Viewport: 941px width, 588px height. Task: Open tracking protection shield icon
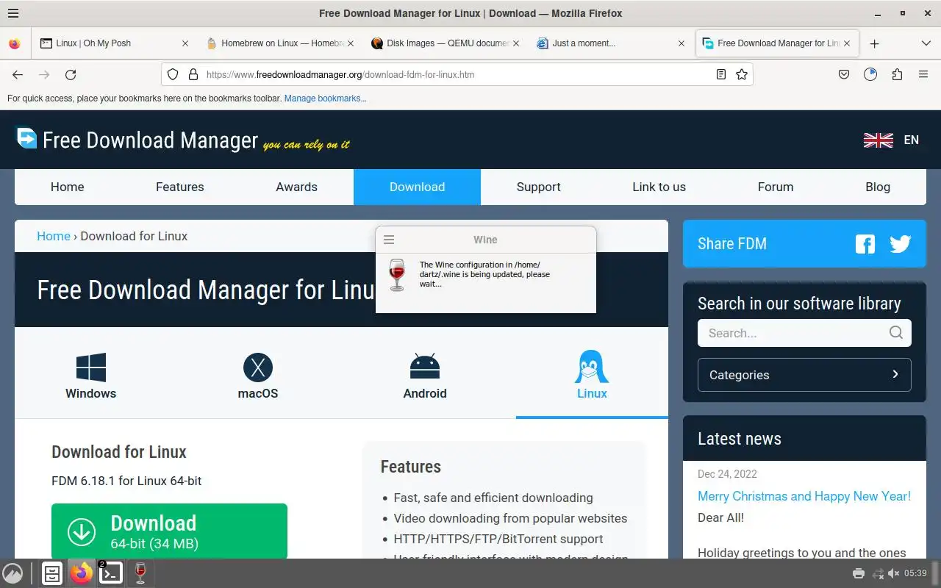click(173, 74)
